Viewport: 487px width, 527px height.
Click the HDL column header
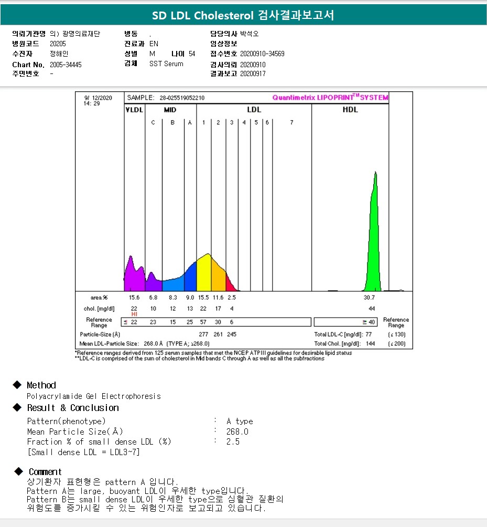(350, 110)
